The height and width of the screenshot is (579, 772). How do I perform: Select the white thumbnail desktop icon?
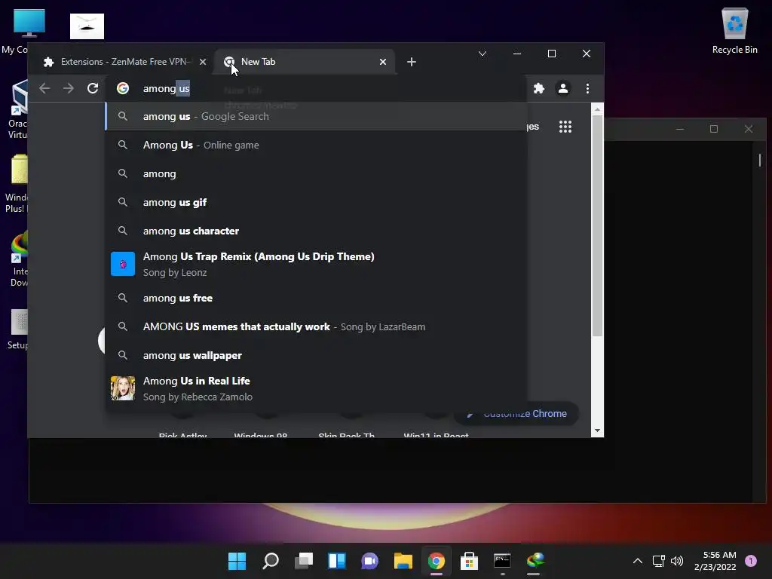[x=87, y=26]
